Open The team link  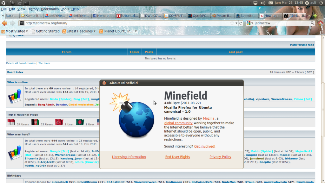click(x=44, y=63)
